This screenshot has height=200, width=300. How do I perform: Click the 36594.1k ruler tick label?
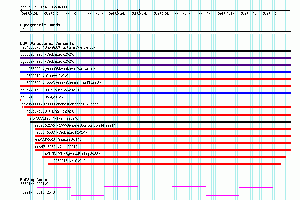226,14
